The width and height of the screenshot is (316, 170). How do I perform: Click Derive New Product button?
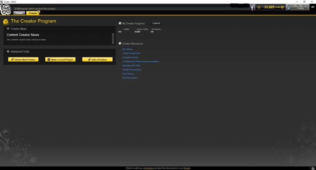[x=23, y=60]
